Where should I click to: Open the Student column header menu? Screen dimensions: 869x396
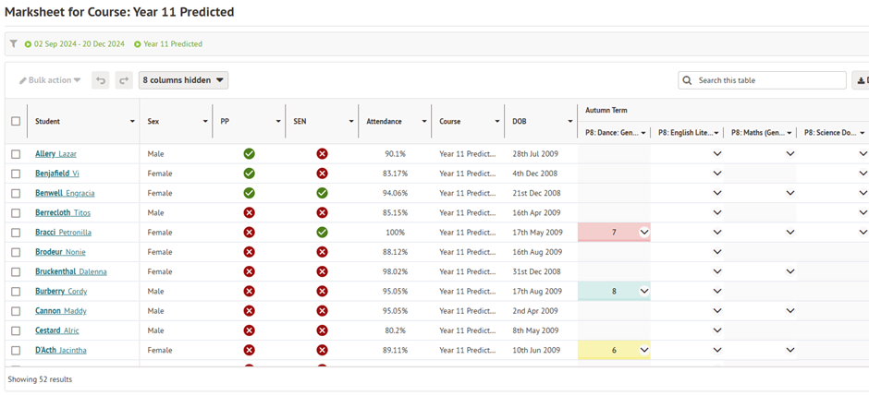pos(132,122)
